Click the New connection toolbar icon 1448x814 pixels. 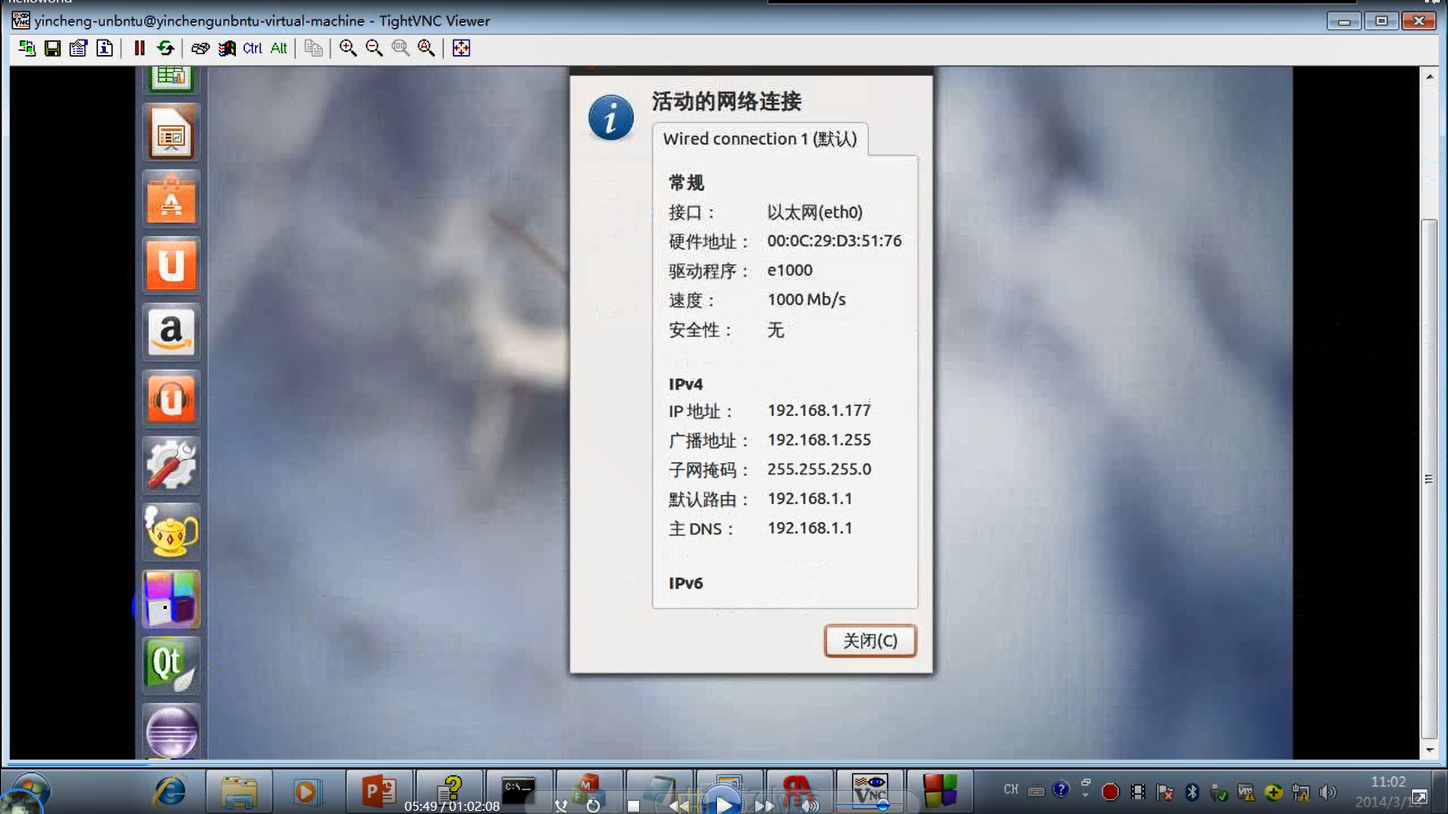(26, 49)
